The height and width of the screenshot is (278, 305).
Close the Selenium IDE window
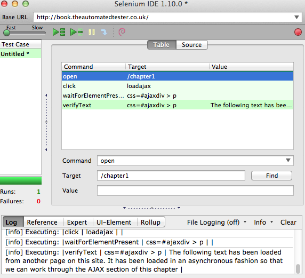4,4
